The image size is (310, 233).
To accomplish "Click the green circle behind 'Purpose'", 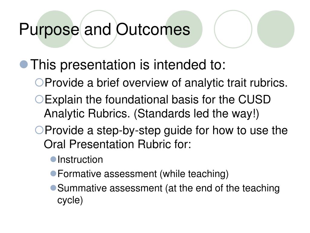I will click(55, 29).
